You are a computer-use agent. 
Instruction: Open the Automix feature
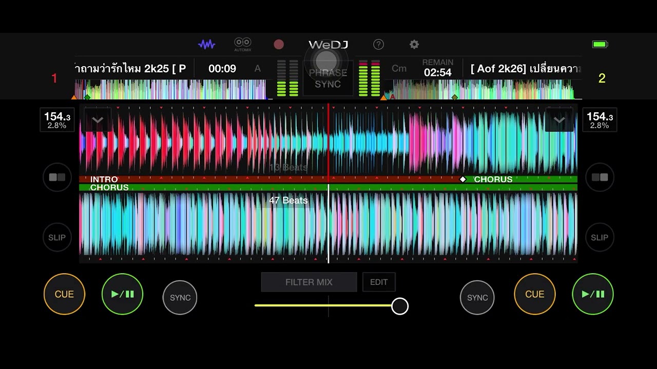coord(243,45)
